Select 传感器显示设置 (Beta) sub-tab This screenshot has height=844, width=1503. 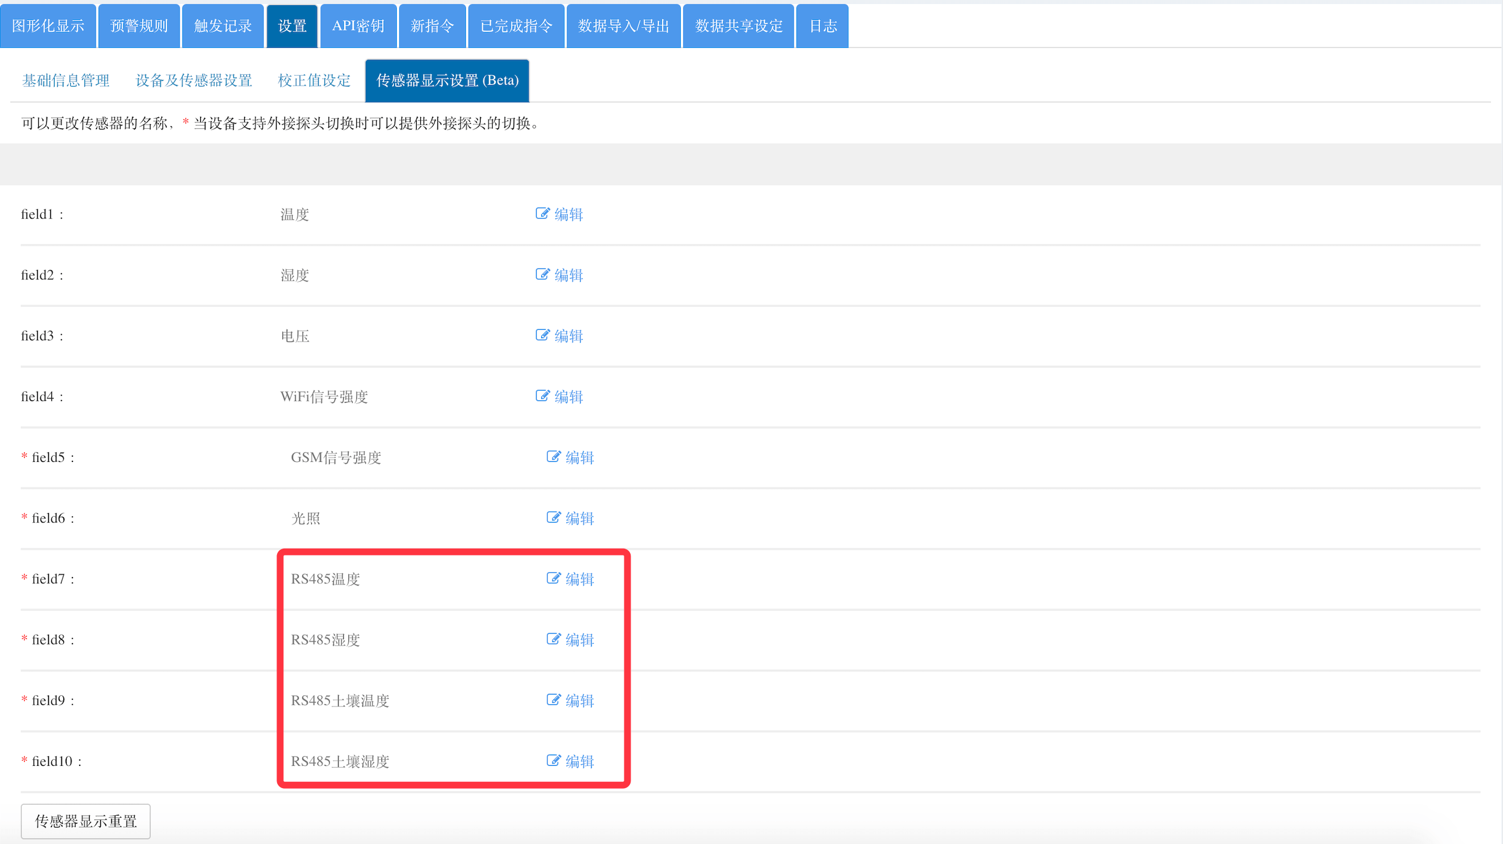(448, 80)
